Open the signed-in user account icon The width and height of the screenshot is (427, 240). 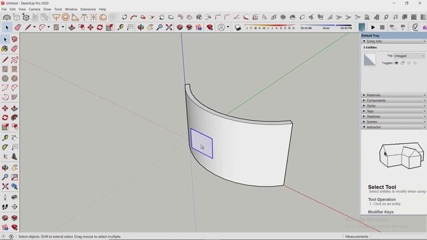point(222,27)
